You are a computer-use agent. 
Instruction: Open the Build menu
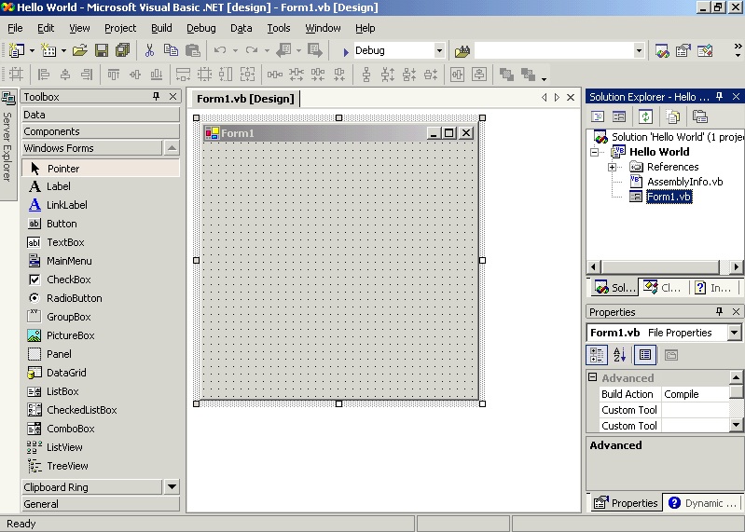161,28
